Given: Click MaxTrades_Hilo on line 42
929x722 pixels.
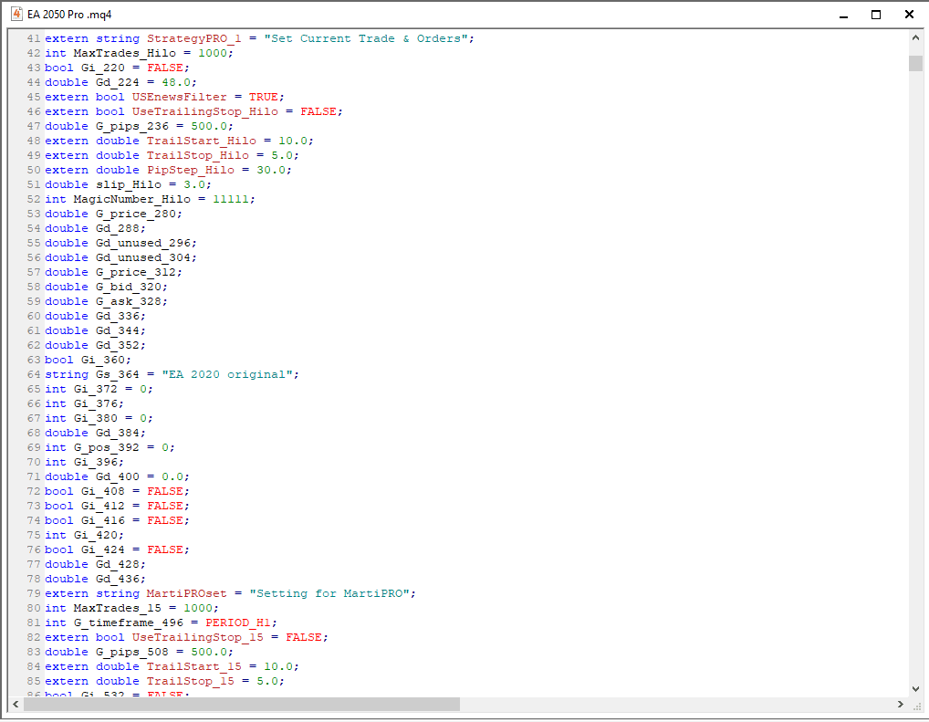Looking at the screenshot, I should pyautogui.click(x=124, y=53).
